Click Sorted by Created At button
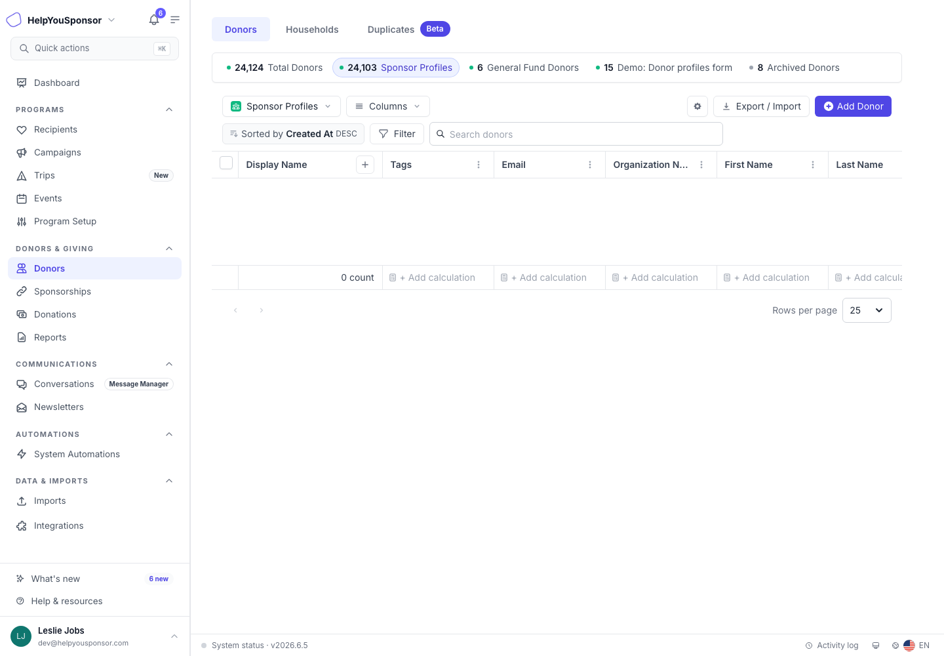 click(293, 134)
